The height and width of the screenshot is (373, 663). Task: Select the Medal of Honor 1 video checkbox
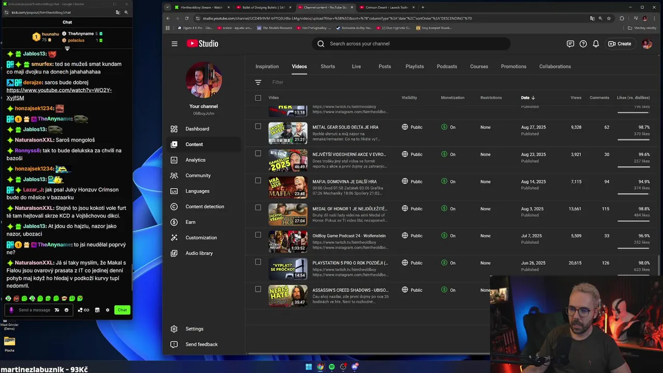(x=258, y=208)
